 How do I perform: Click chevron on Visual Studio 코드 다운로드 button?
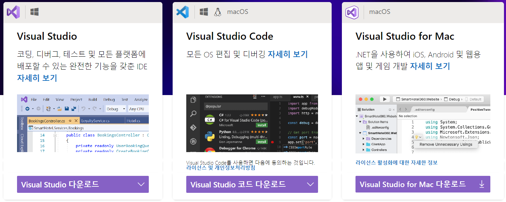pos(310,184)
